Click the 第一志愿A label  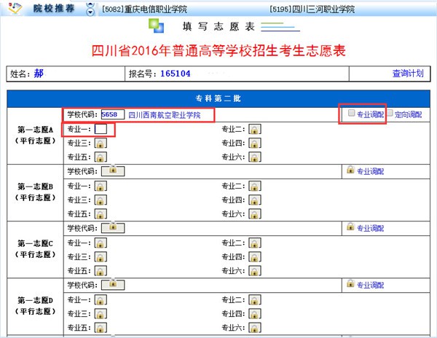point(36,135)
